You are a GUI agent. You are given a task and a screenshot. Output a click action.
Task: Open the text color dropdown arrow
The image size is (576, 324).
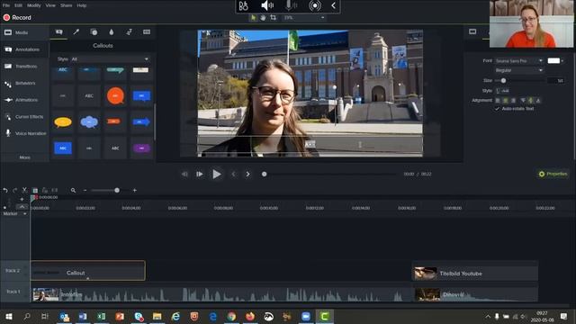[x=562, y=60]
